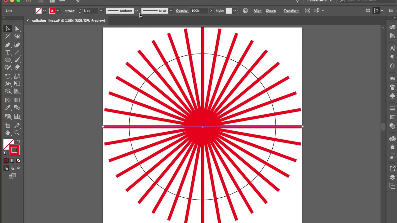Click the 100% opacity field
The image size is (397, 223).
199,11
